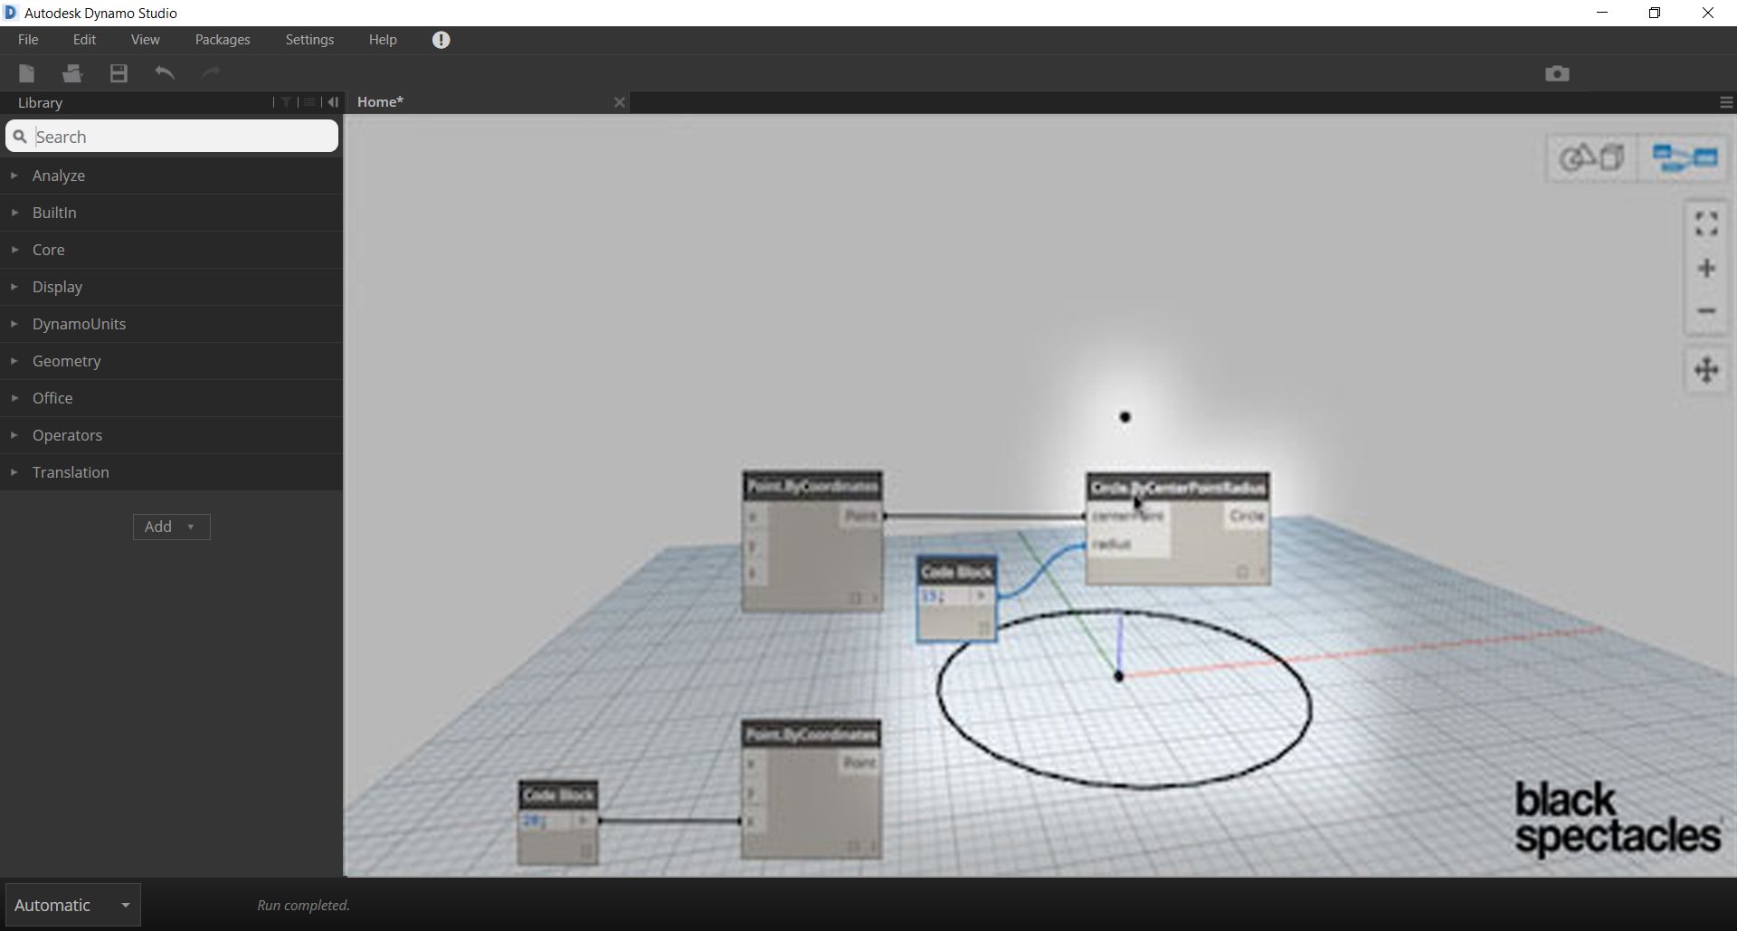
Task: Activate the Pan tool
Action: (x=1707, y=370)
